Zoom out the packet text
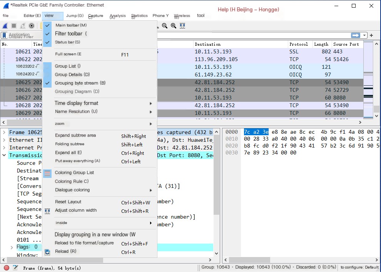Screen dimensions: 381x272 click(x=165, y=26)
